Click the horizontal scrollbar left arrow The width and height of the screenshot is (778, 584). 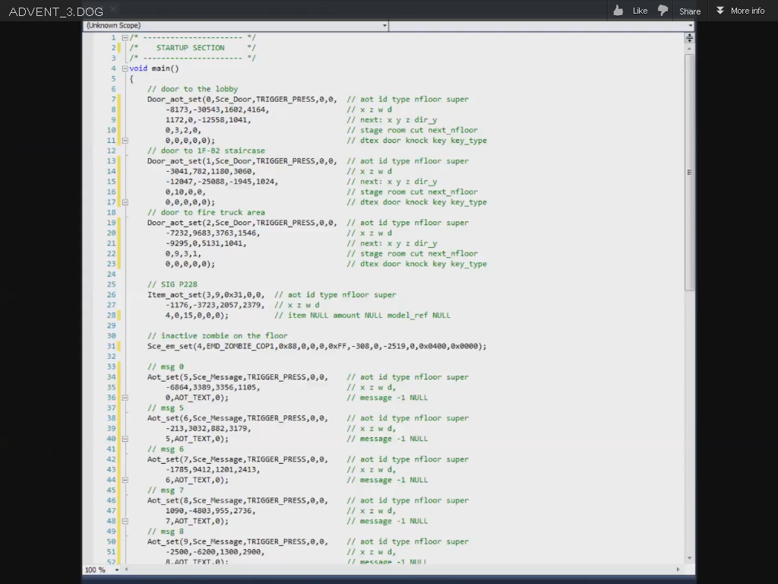[x=126, y=570]
